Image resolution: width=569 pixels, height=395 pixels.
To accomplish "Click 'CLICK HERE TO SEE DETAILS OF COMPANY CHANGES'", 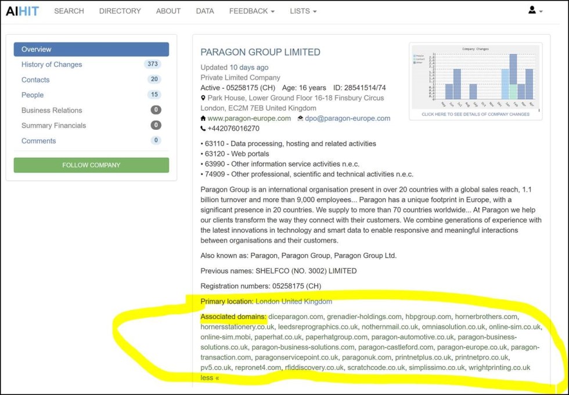I will click(476, 114).
